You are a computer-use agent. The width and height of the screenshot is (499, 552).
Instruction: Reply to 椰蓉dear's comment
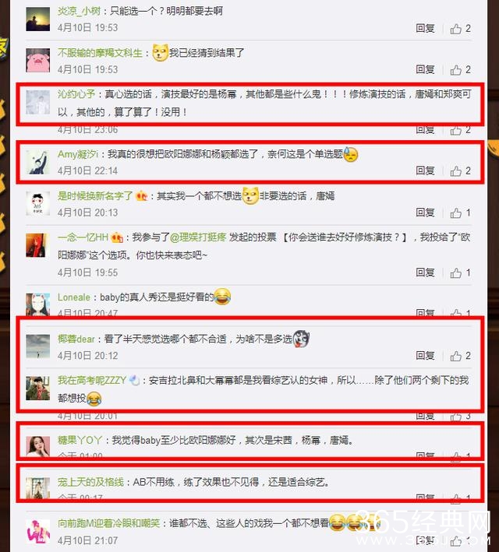[425, 356]
